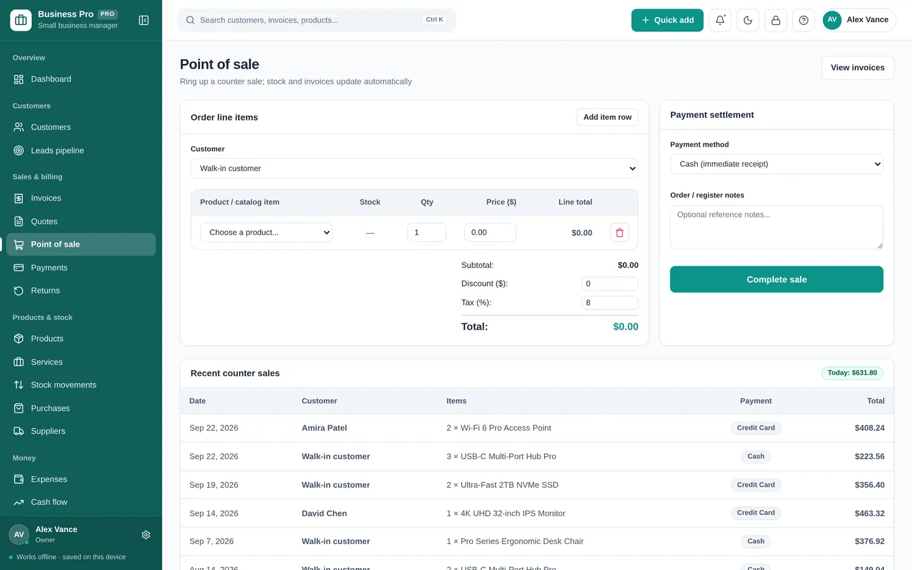Click the search magnifier icon
Screen dimensions: 912x570
point(190,20)
